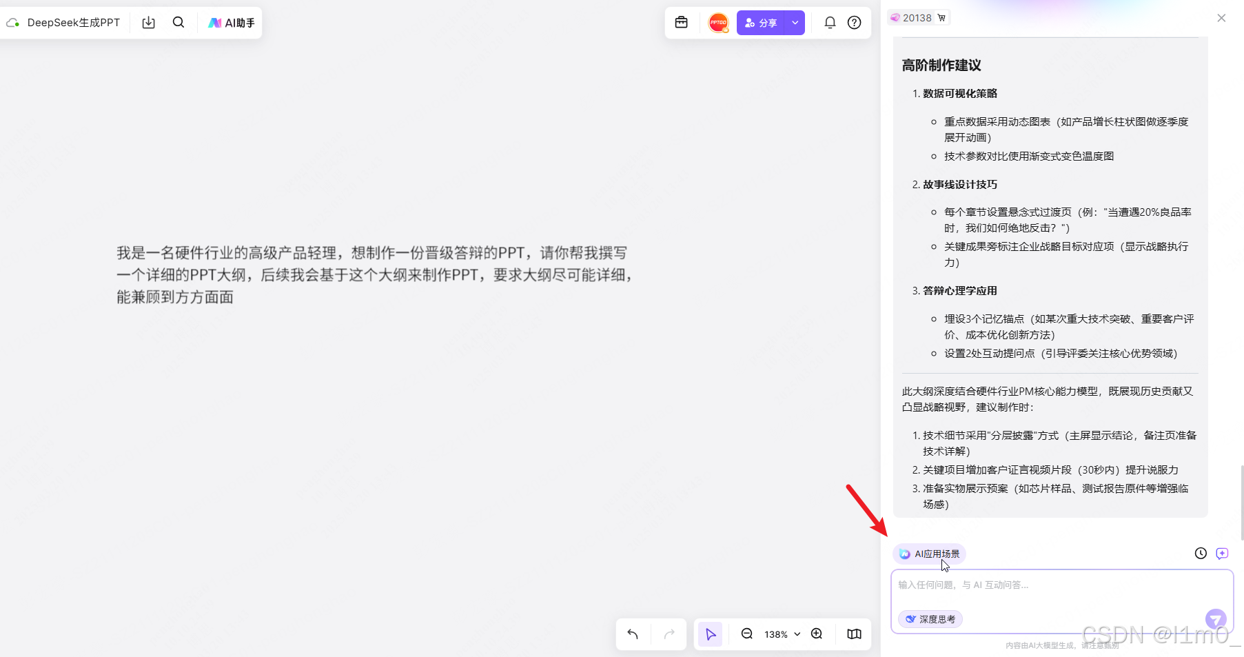Screen dimensions: 1244x657
Task: Open the 138% zoom level dropdown
Action: tap(782, 634)
